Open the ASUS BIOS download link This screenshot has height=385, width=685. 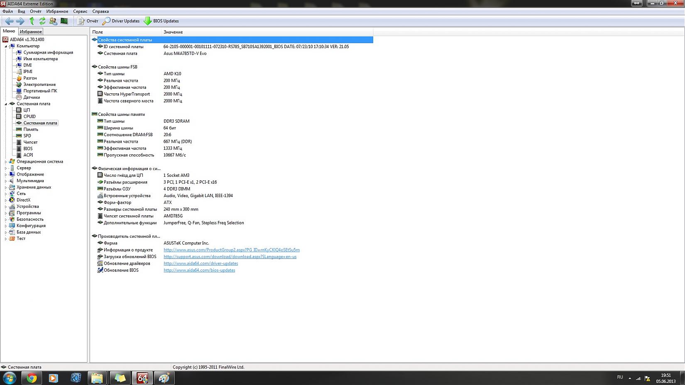[230, 256]
